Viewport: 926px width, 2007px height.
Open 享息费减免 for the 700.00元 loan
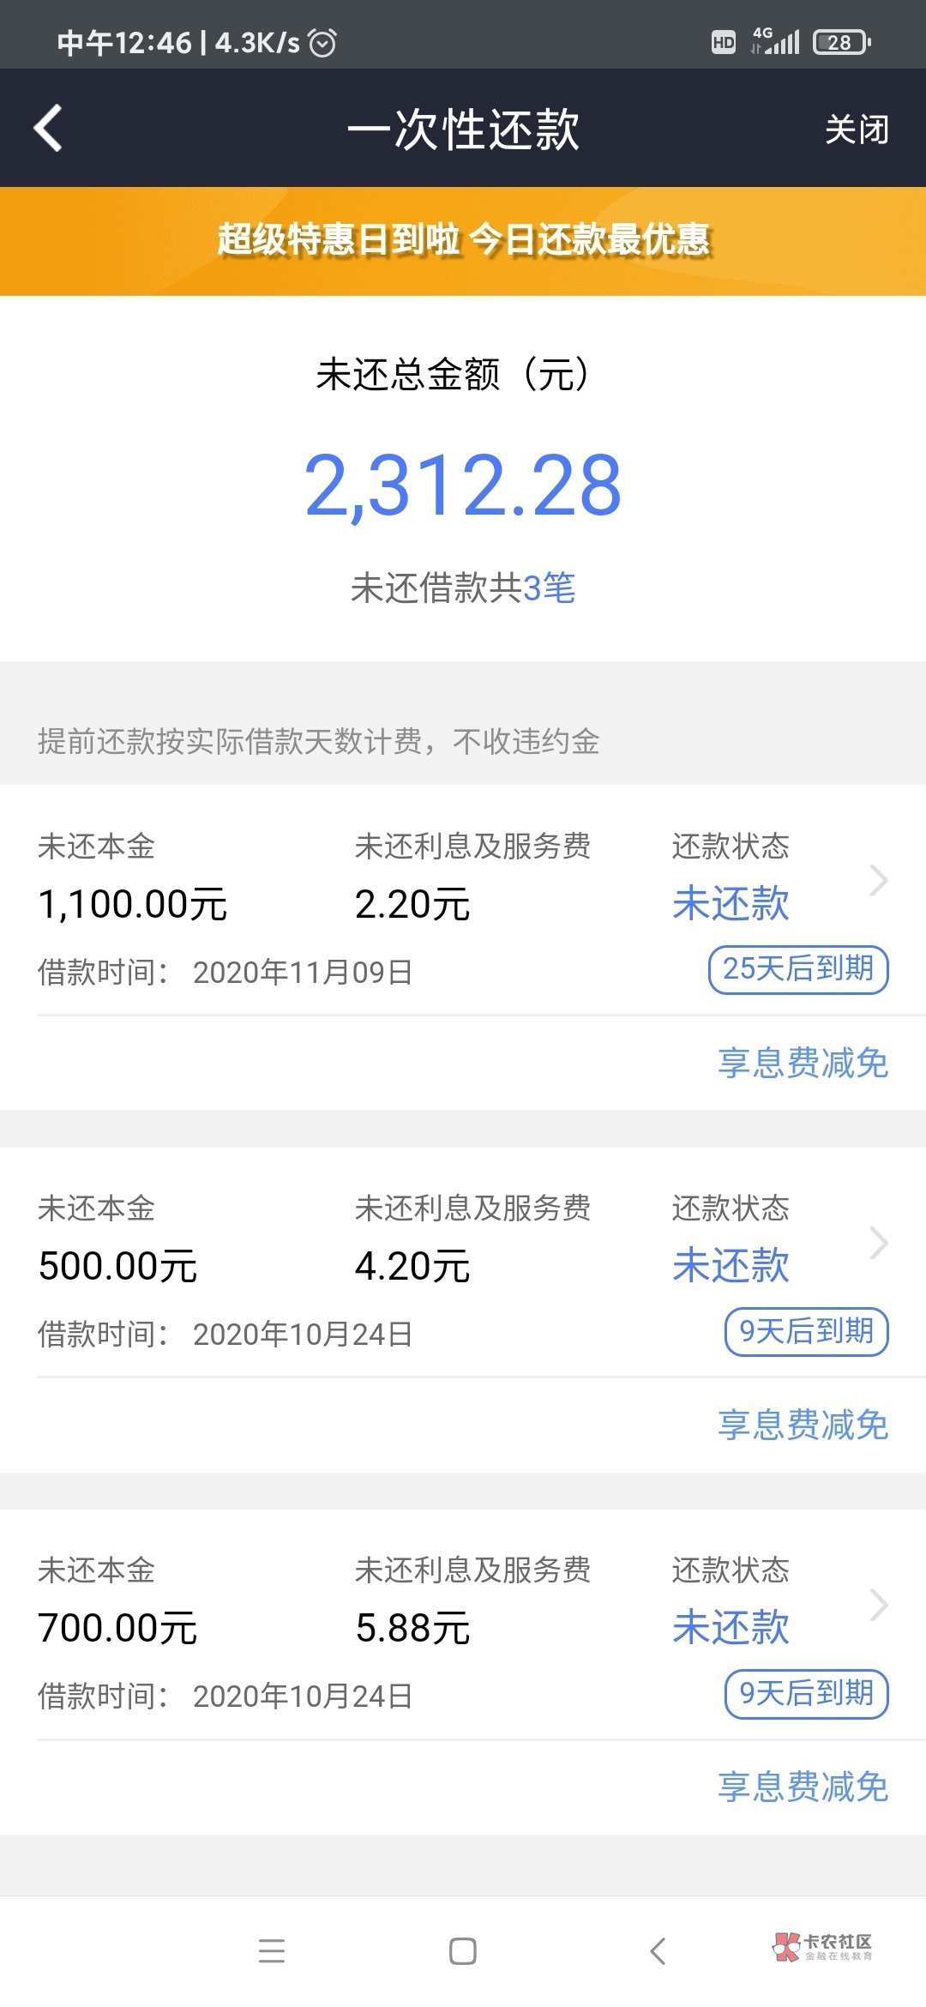803,1787
